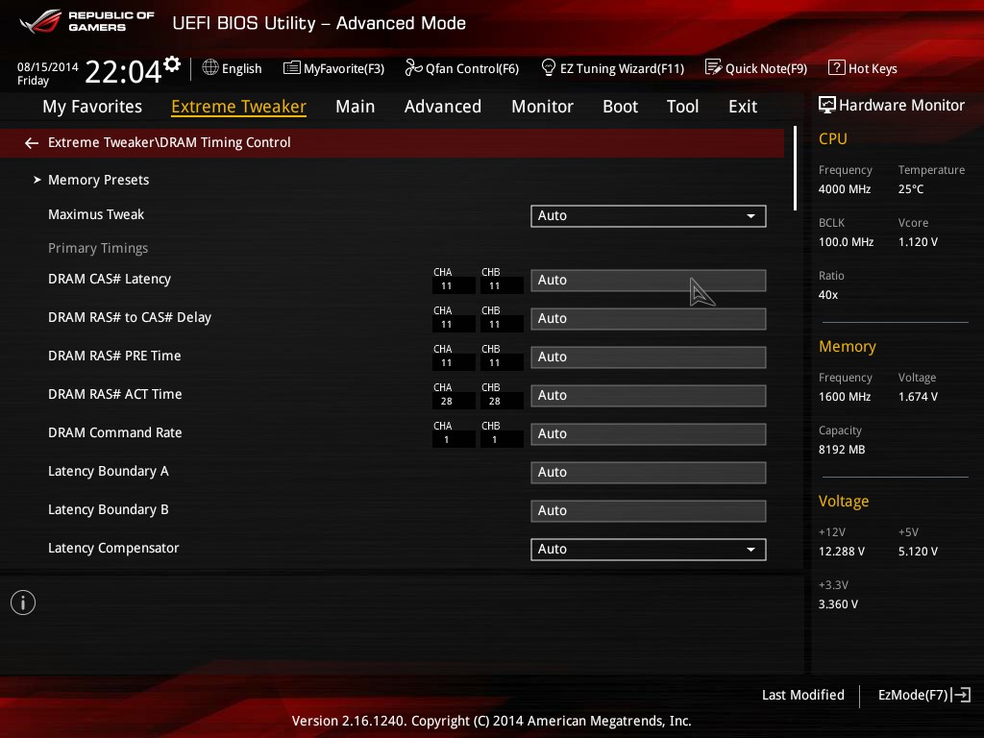Click the DRAM RAS# ACT Time label
The height and width of the screenshot is (738, 984).
(x=115, y=395)
